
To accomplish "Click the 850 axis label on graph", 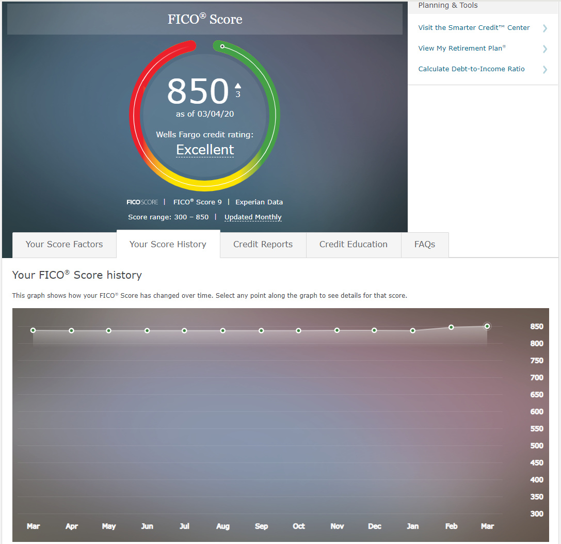I will click(537, 326).
